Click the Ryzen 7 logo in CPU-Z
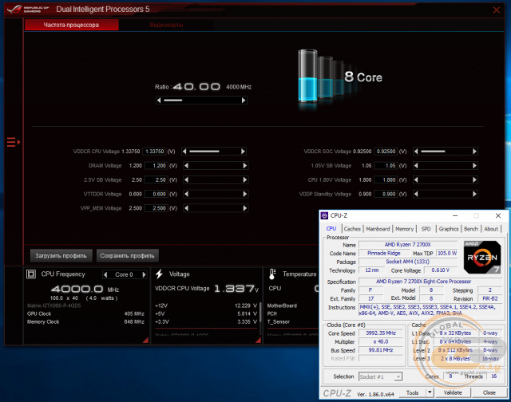The image size is (511, 402). tap(482, 257)
